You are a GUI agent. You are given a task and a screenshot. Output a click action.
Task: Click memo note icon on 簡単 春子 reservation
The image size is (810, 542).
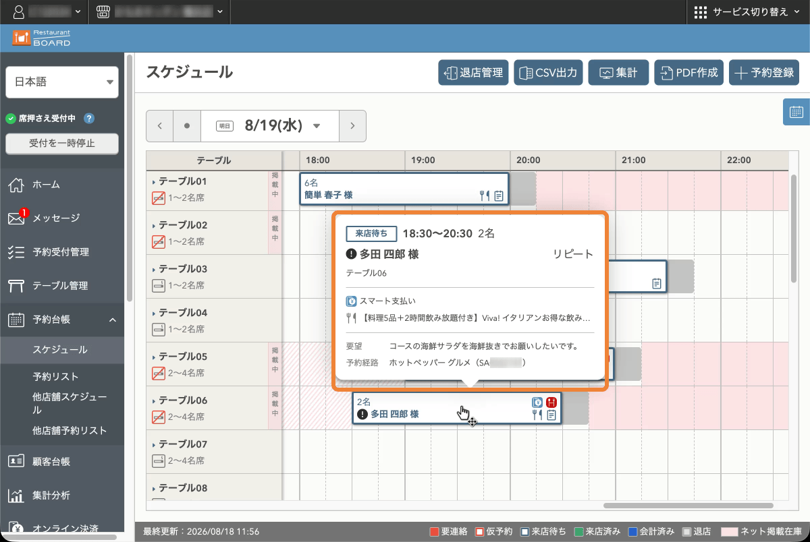coord(499,196)
